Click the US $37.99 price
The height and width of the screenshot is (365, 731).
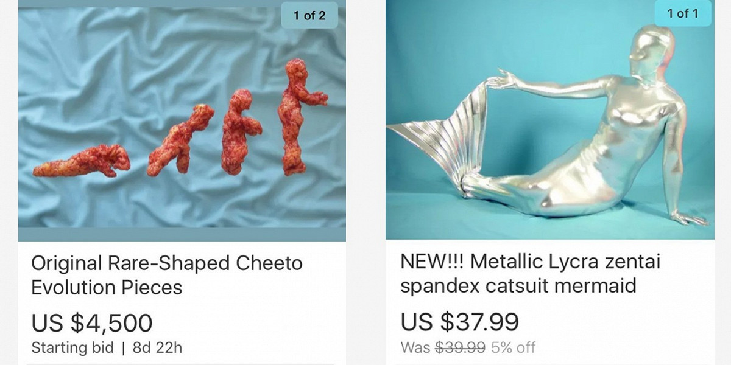[x=460, y=321]
